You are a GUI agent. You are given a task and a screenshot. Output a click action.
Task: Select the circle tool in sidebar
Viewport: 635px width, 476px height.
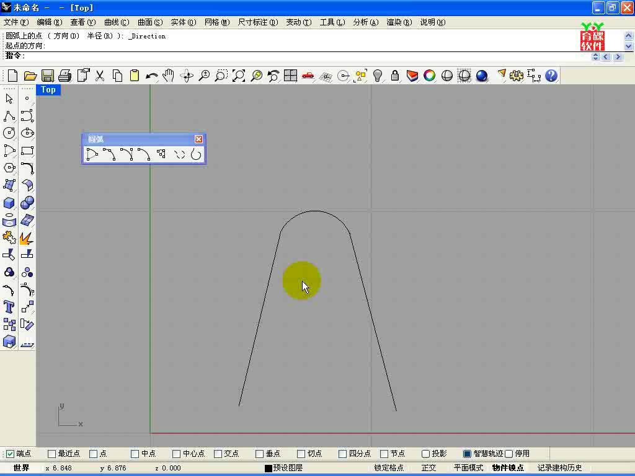[9, 133]
